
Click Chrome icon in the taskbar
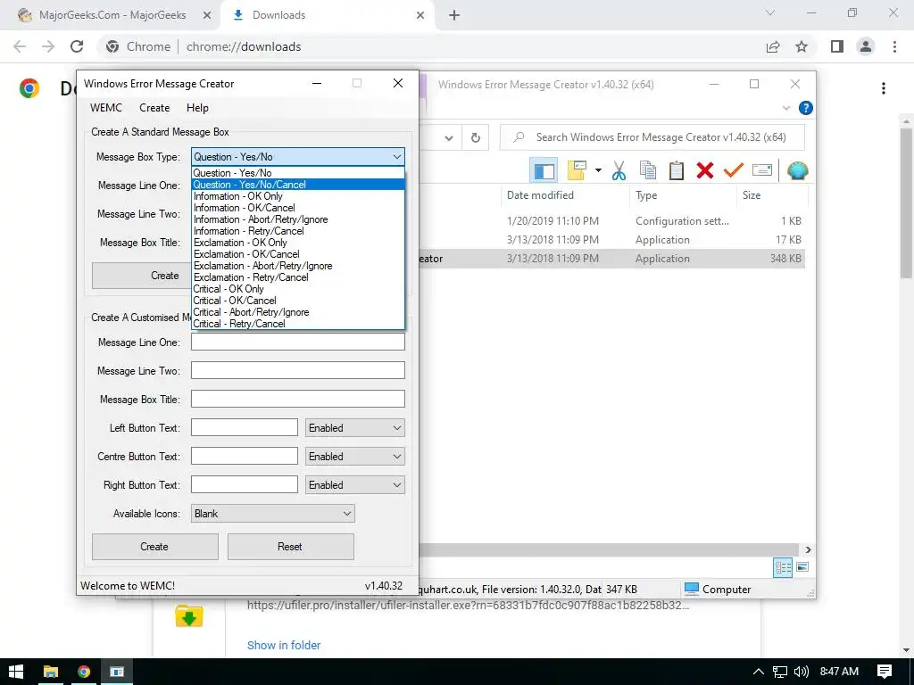click(84, 672)
